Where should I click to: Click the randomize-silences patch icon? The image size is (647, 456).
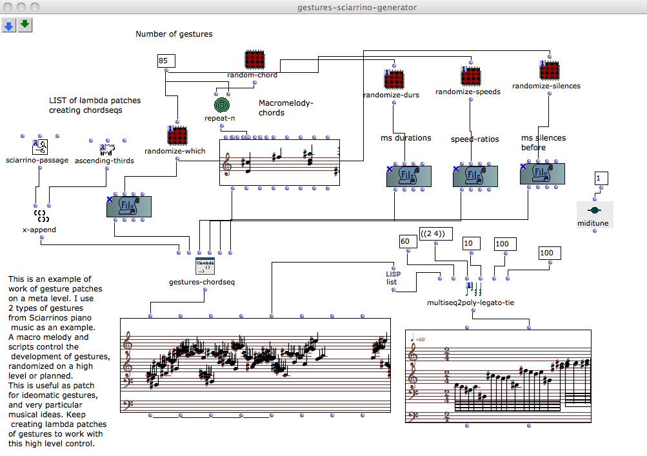click(549, 70)
